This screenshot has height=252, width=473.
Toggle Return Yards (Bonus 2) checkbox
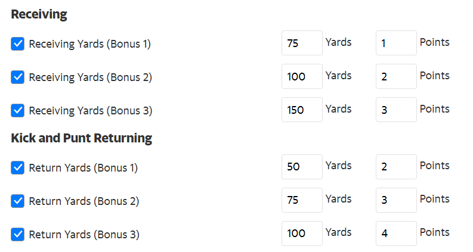[x=18, y=201]
